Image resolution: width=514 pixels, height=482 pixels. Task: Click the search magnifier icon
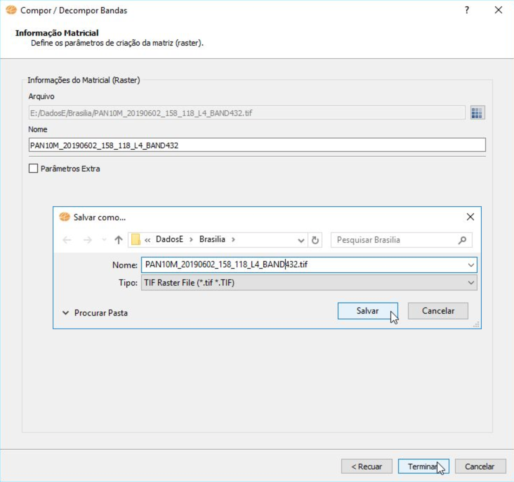coord(462,240)
